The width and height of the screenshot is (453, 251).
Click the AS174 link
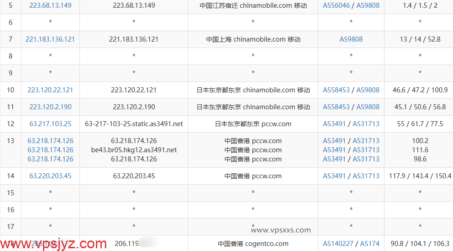tap(369, 244)
